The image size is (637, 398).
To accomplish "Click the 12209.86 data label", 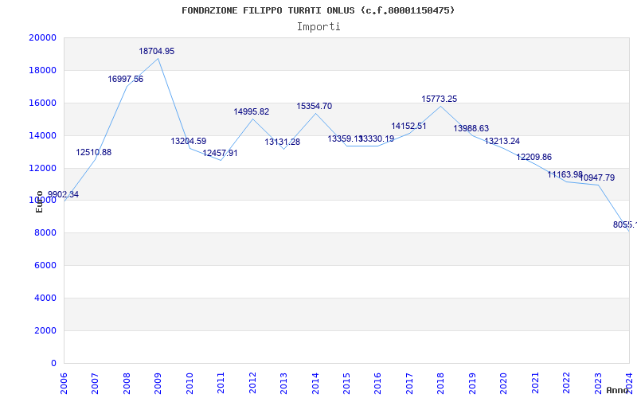I will pyautogui.click(x=534, y=157).
